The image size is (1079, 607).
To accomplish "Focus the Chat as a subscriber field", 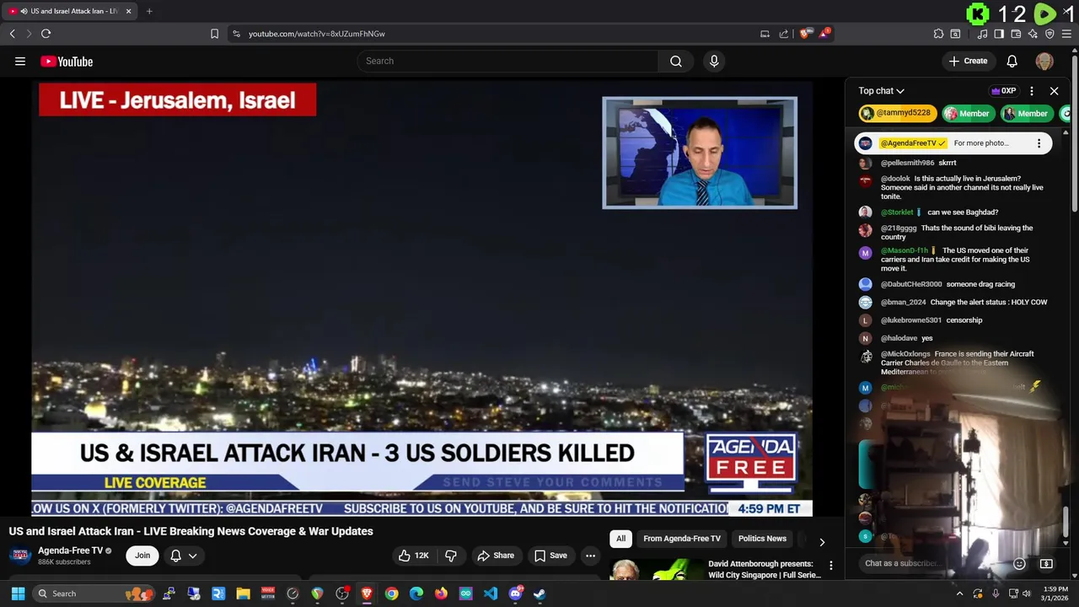I will click(933, 563).
